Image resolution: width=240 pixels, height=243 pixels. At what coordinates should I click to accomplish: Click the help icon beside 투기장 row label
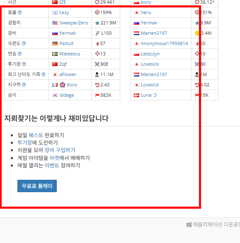(24, 64)
